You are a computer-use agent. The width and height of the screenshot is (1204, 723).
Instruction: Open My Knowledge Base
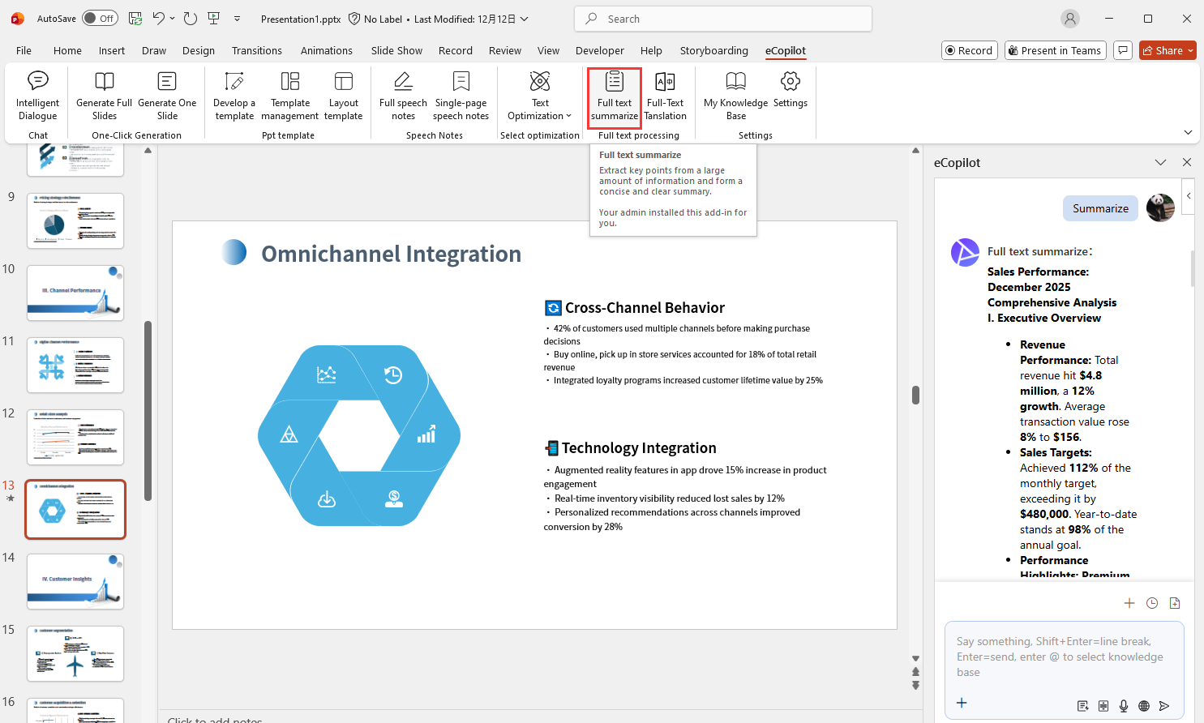[x=735, y=96]
